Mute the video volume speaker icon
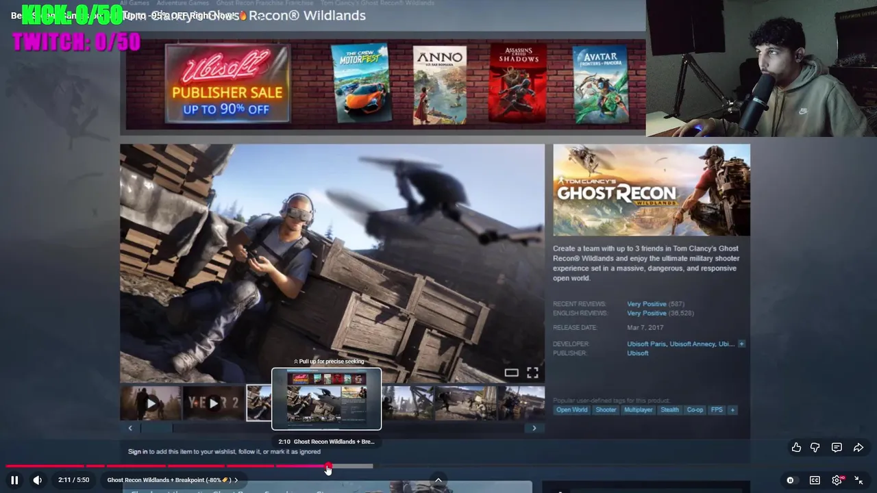This screenshot has width=877, height=493. (38, 480)
